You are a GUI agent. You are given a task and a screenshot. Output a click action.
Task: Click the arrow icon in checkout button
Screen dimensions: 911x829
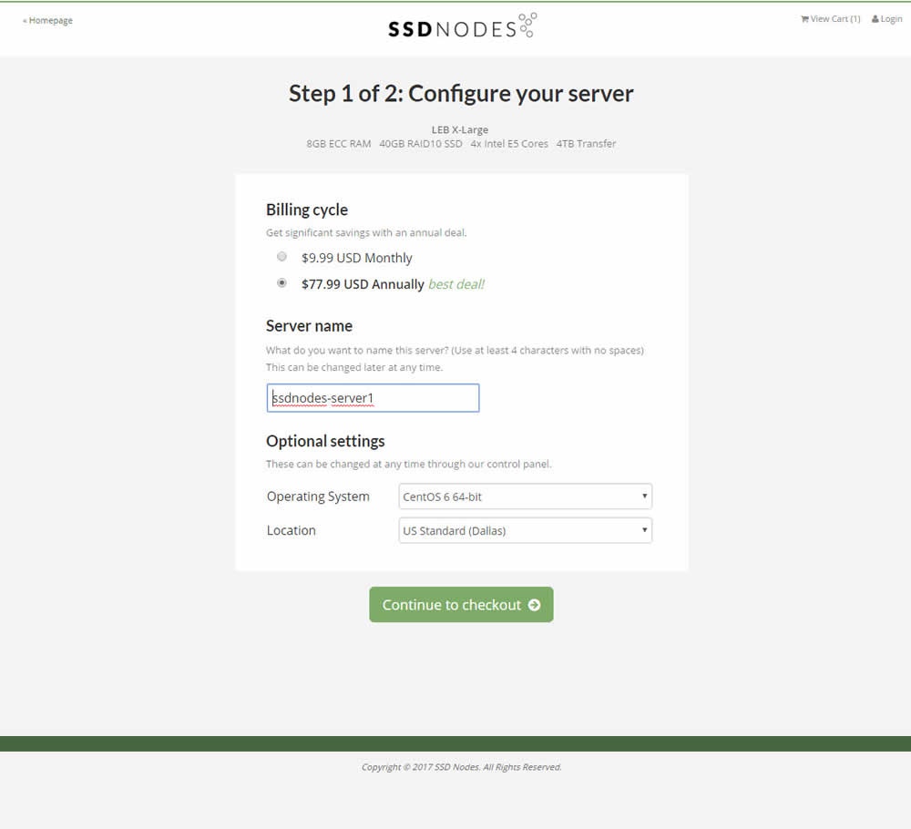(x=534, y=605)
